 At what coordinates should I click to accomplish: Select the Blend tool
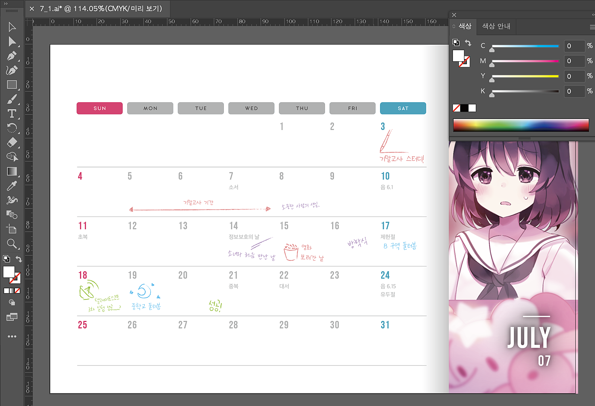pos(12,215)
